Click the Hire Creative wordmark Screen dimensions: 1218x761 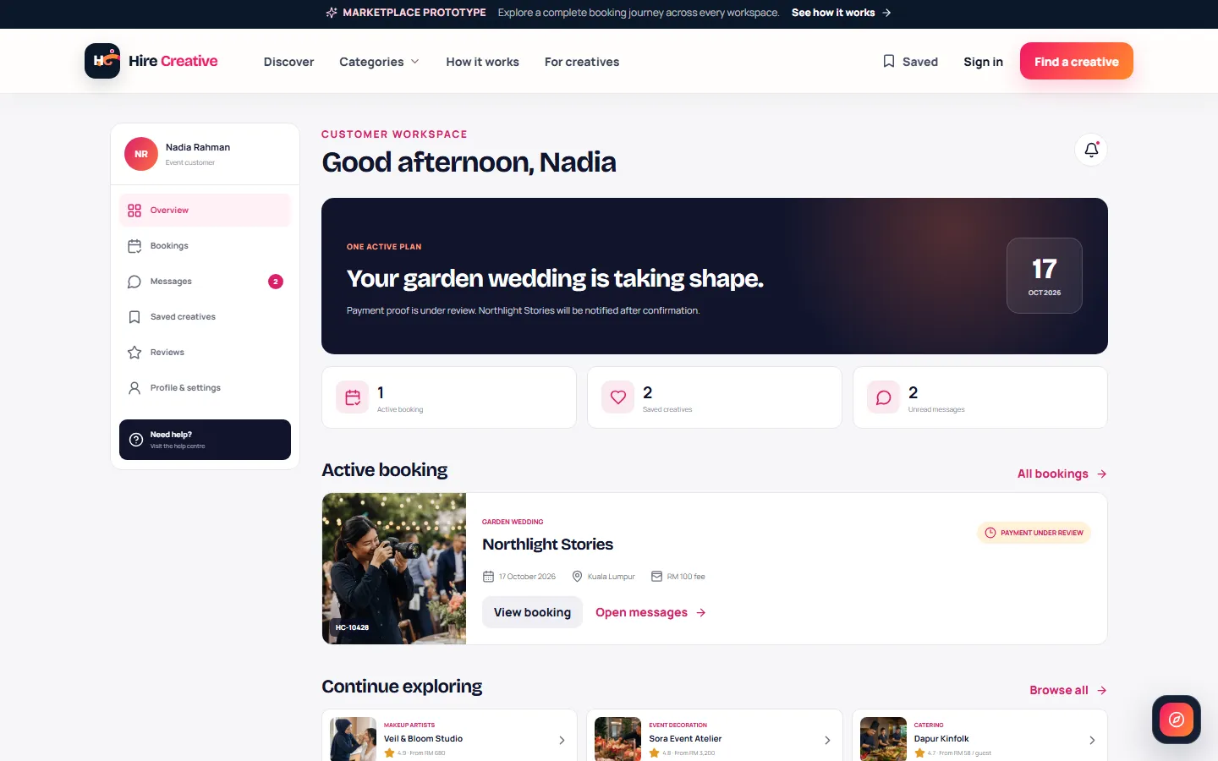pos(173,61)
